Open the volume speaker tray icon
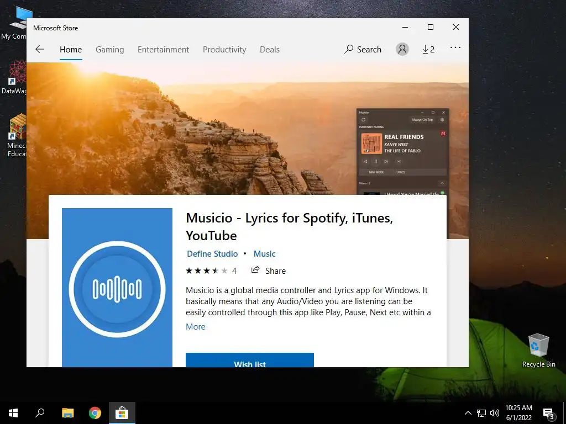 point(495,413)
